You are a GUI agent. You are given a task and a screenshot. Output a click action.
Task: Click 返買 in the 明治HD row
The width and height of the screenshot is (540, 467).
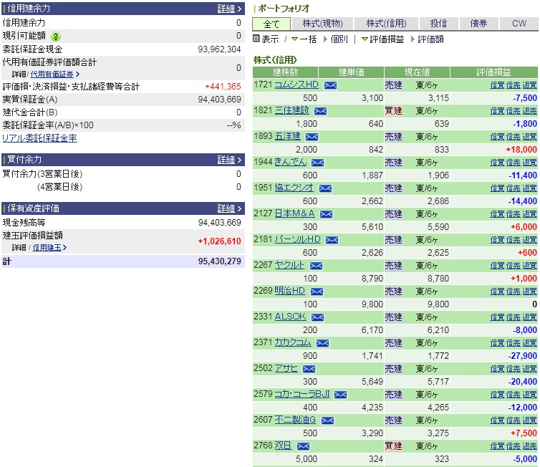click(530, 292)
